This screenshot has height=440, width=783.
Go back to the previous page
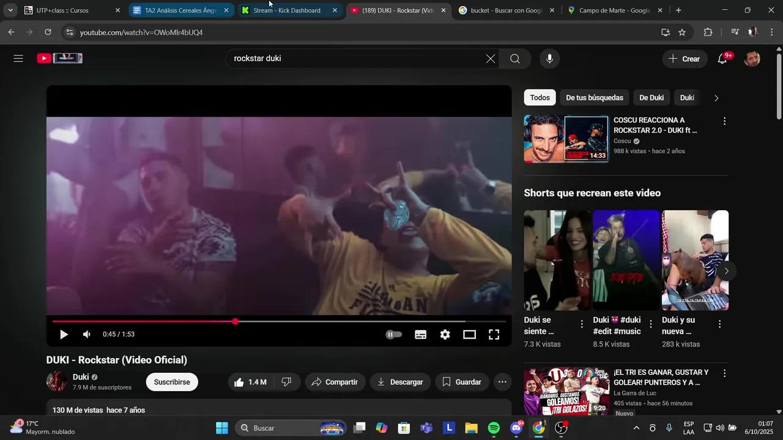12,32
